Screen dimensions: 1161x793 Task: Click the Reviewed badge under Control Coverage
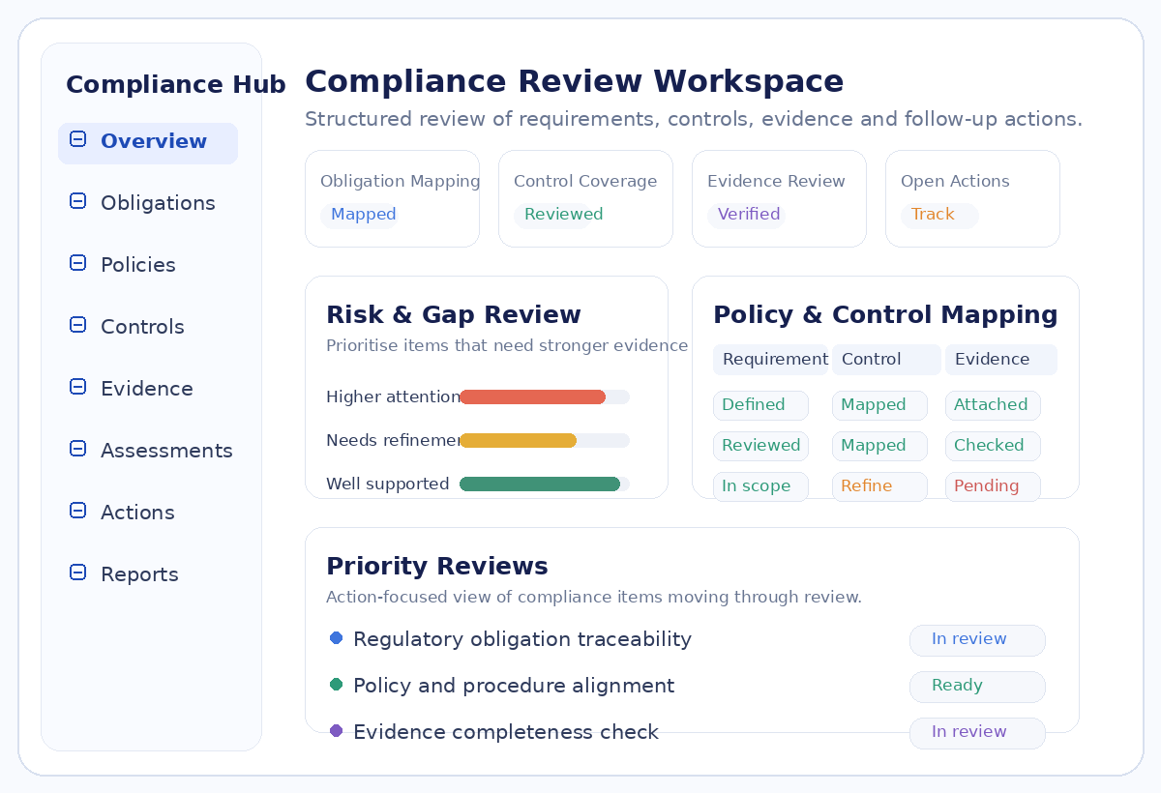560,216
